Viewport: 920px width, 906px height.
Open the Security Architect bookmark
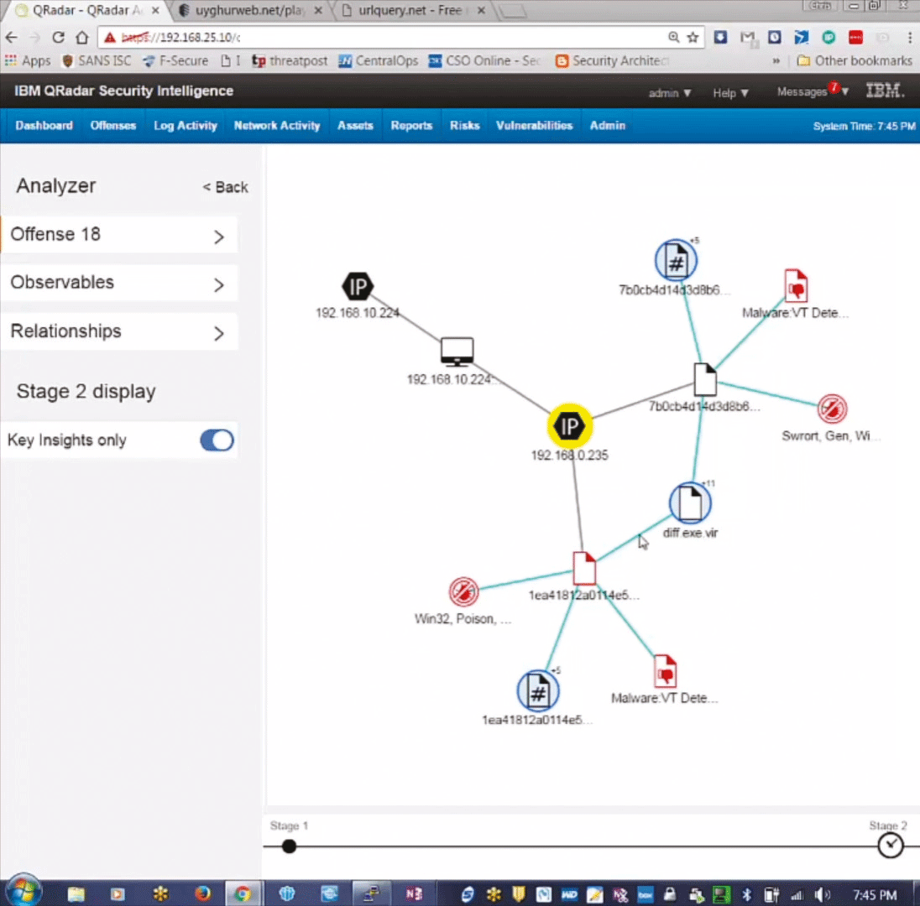(x=612, y=61)
